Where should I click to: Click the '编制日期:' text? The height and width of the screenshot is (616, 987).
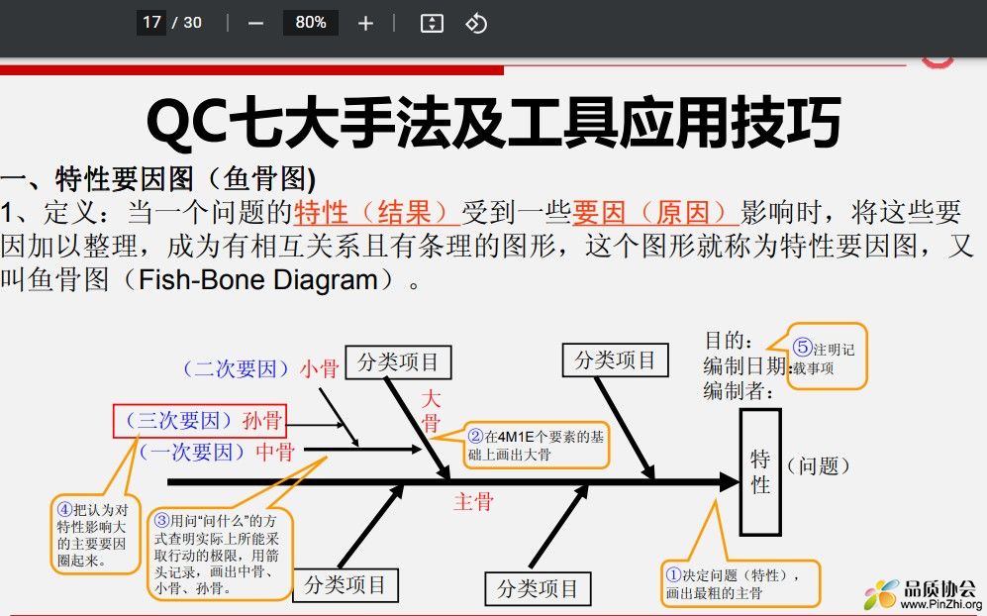[x=745, y=366]
